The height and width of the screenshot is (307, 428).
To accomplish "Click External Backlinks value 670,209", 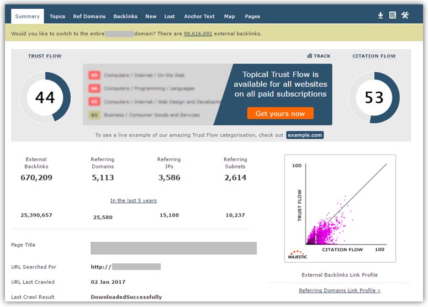I will coord(36,178).
